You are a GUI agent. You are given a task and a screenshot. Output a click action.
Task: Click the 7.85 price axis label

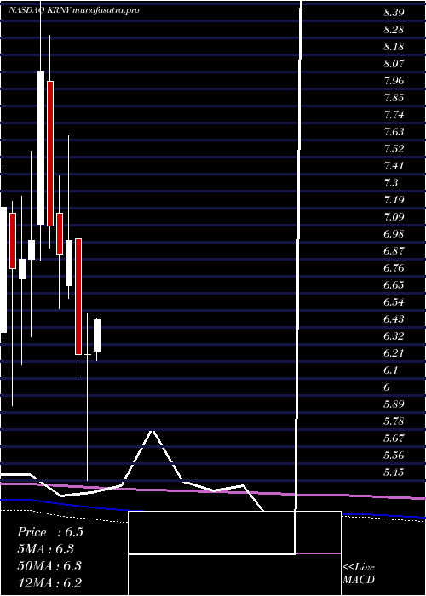[x=394, y=98]
